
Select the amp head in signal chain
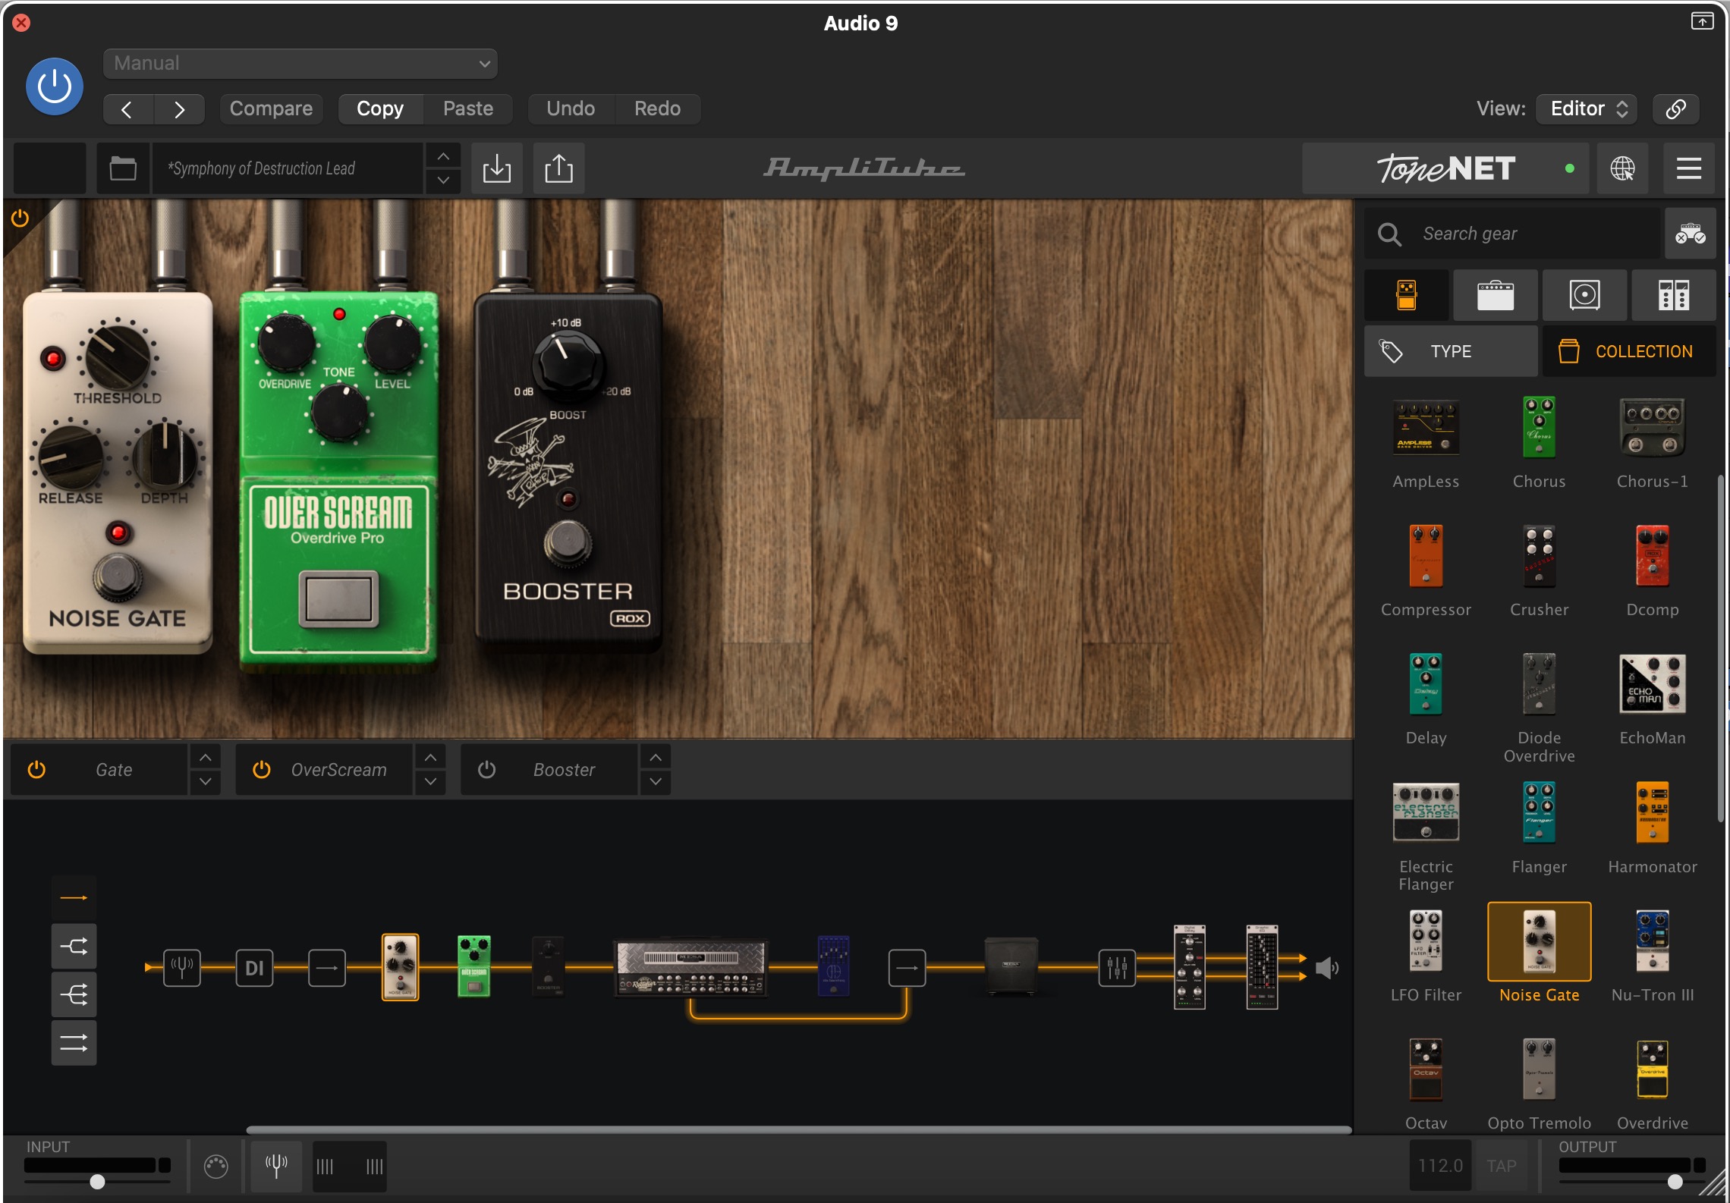(x=690, y=968)
